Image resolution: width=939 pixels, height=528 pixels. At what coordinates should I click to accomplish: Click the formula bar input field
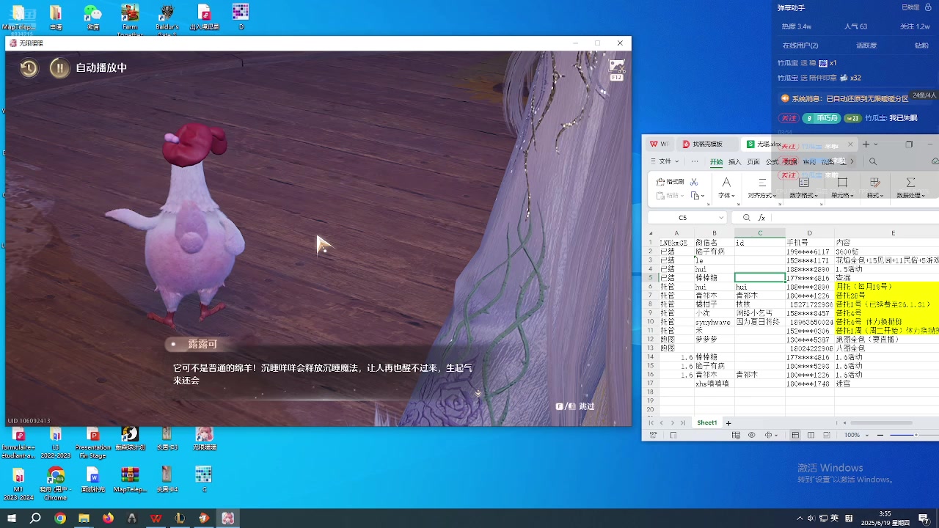pos(855,218)
